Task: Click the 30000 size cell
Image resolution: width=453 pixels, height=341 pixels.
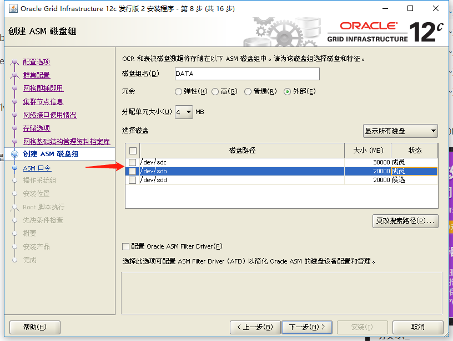Action: pyautogui.click(x=368, y=162)
